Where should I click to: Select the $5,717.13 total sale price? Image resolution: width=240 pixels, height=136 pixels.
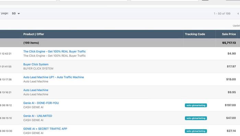click(x=229, y=43)
